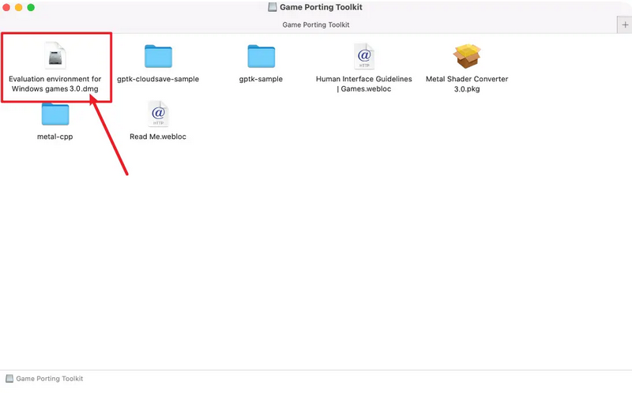
Task: Select the metal-cpp folder icon
Action: click(x=55, y=114)
